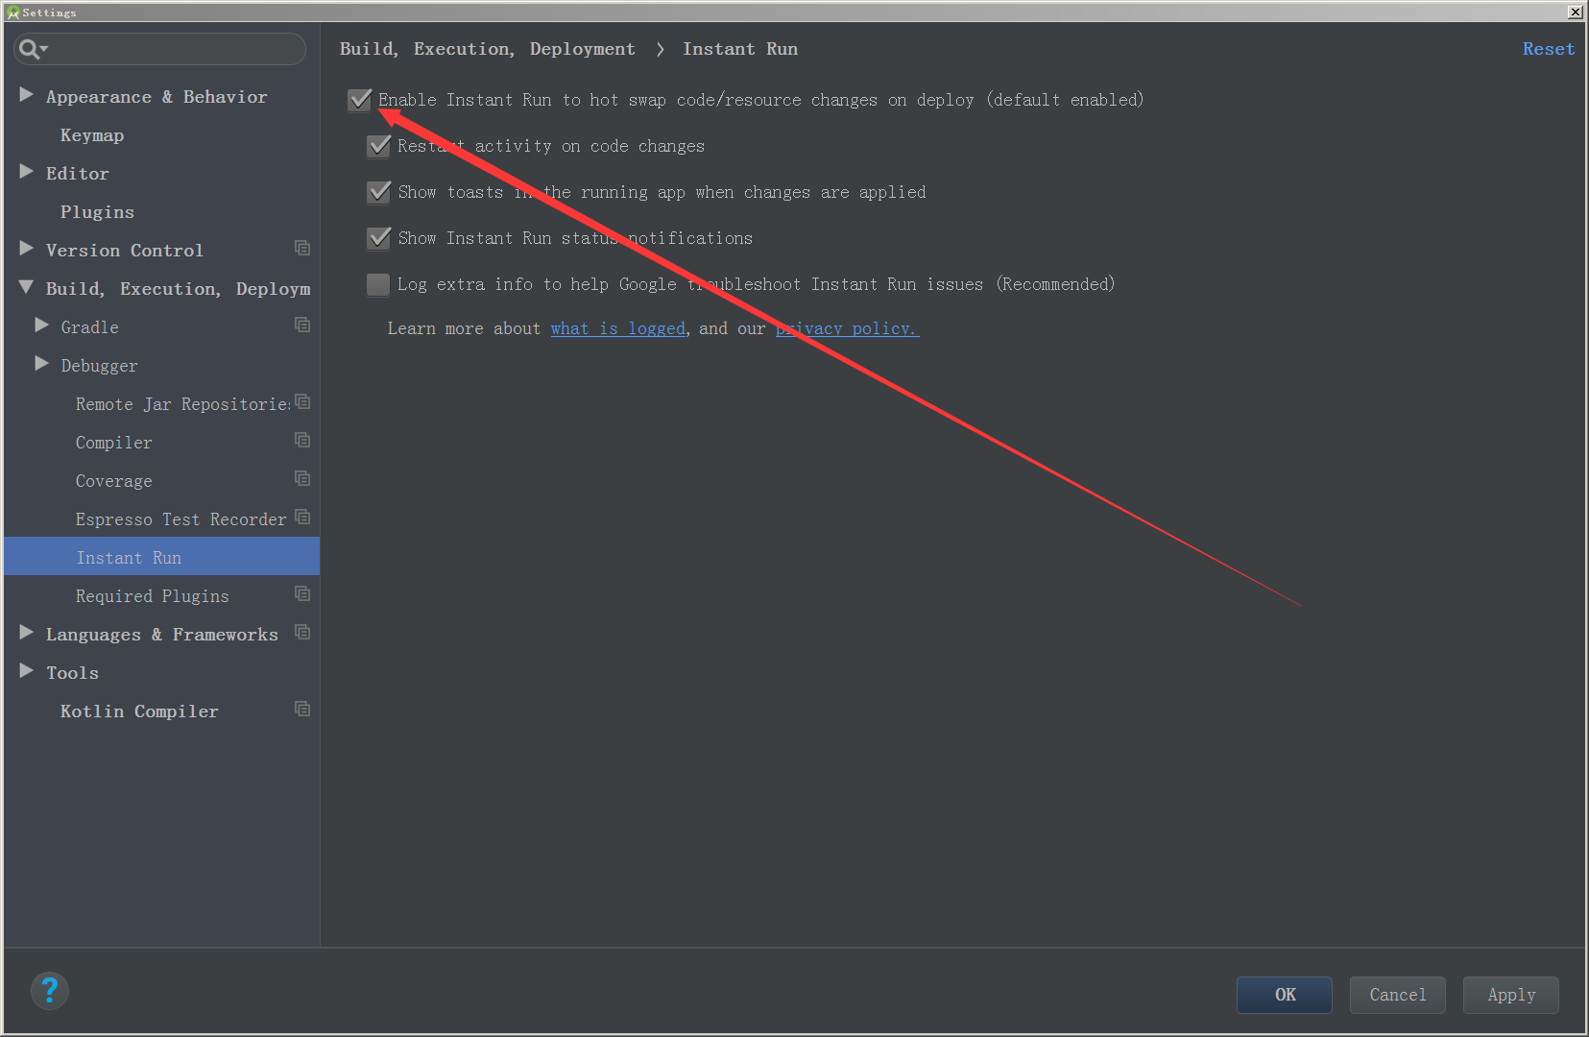Expand the Editor section
1589x1037 pixels.
coord(27,173)
